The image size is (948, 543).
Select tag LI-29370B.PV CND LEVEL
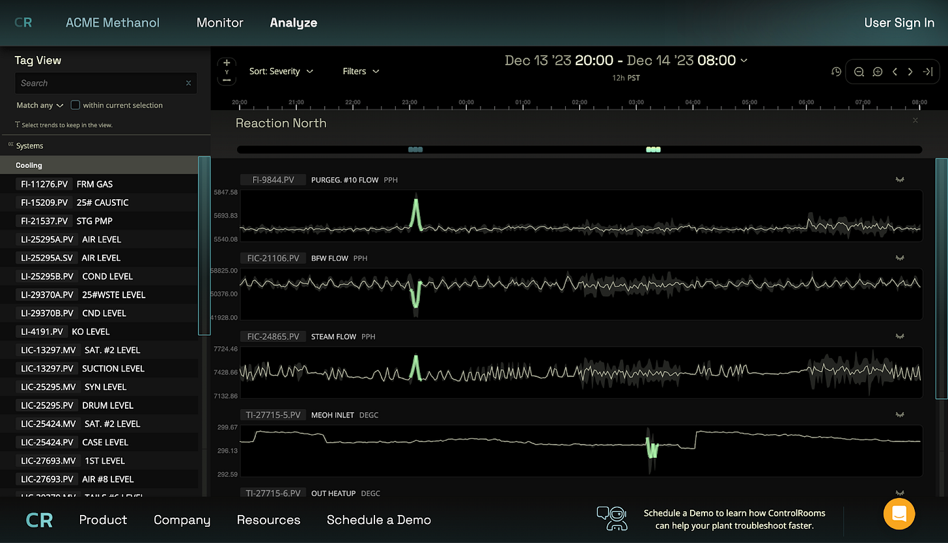[99, 313]
